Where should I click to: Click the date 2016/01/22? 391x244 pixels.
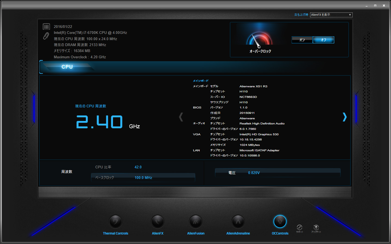(63, 27)
